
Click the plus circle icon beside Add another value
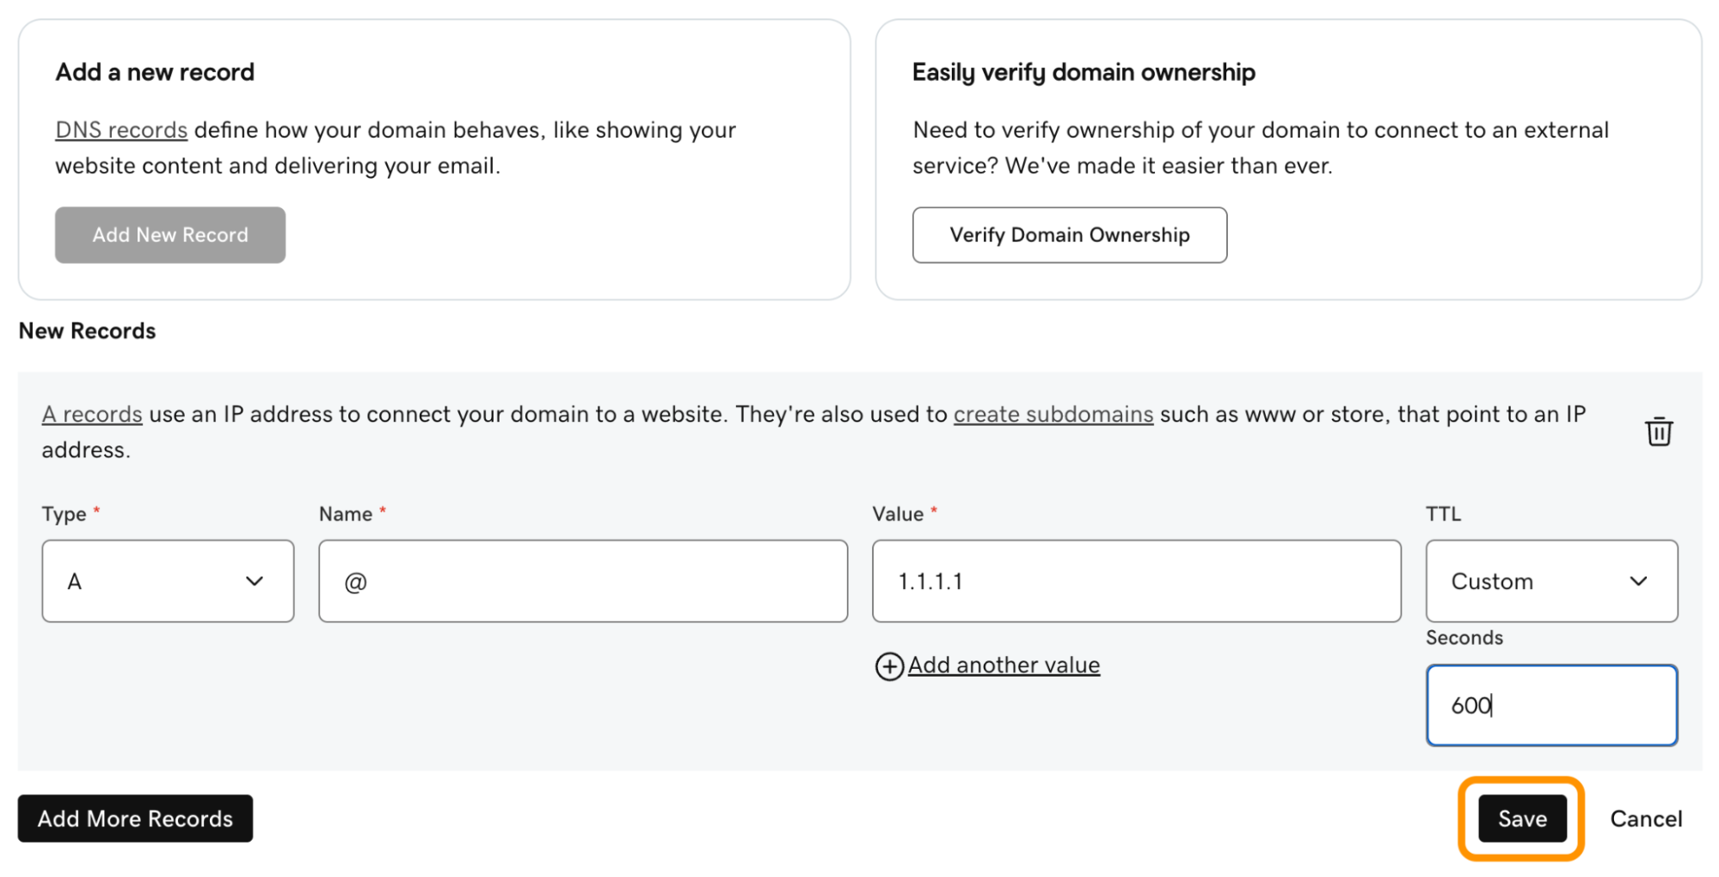[x=889, y=666]
